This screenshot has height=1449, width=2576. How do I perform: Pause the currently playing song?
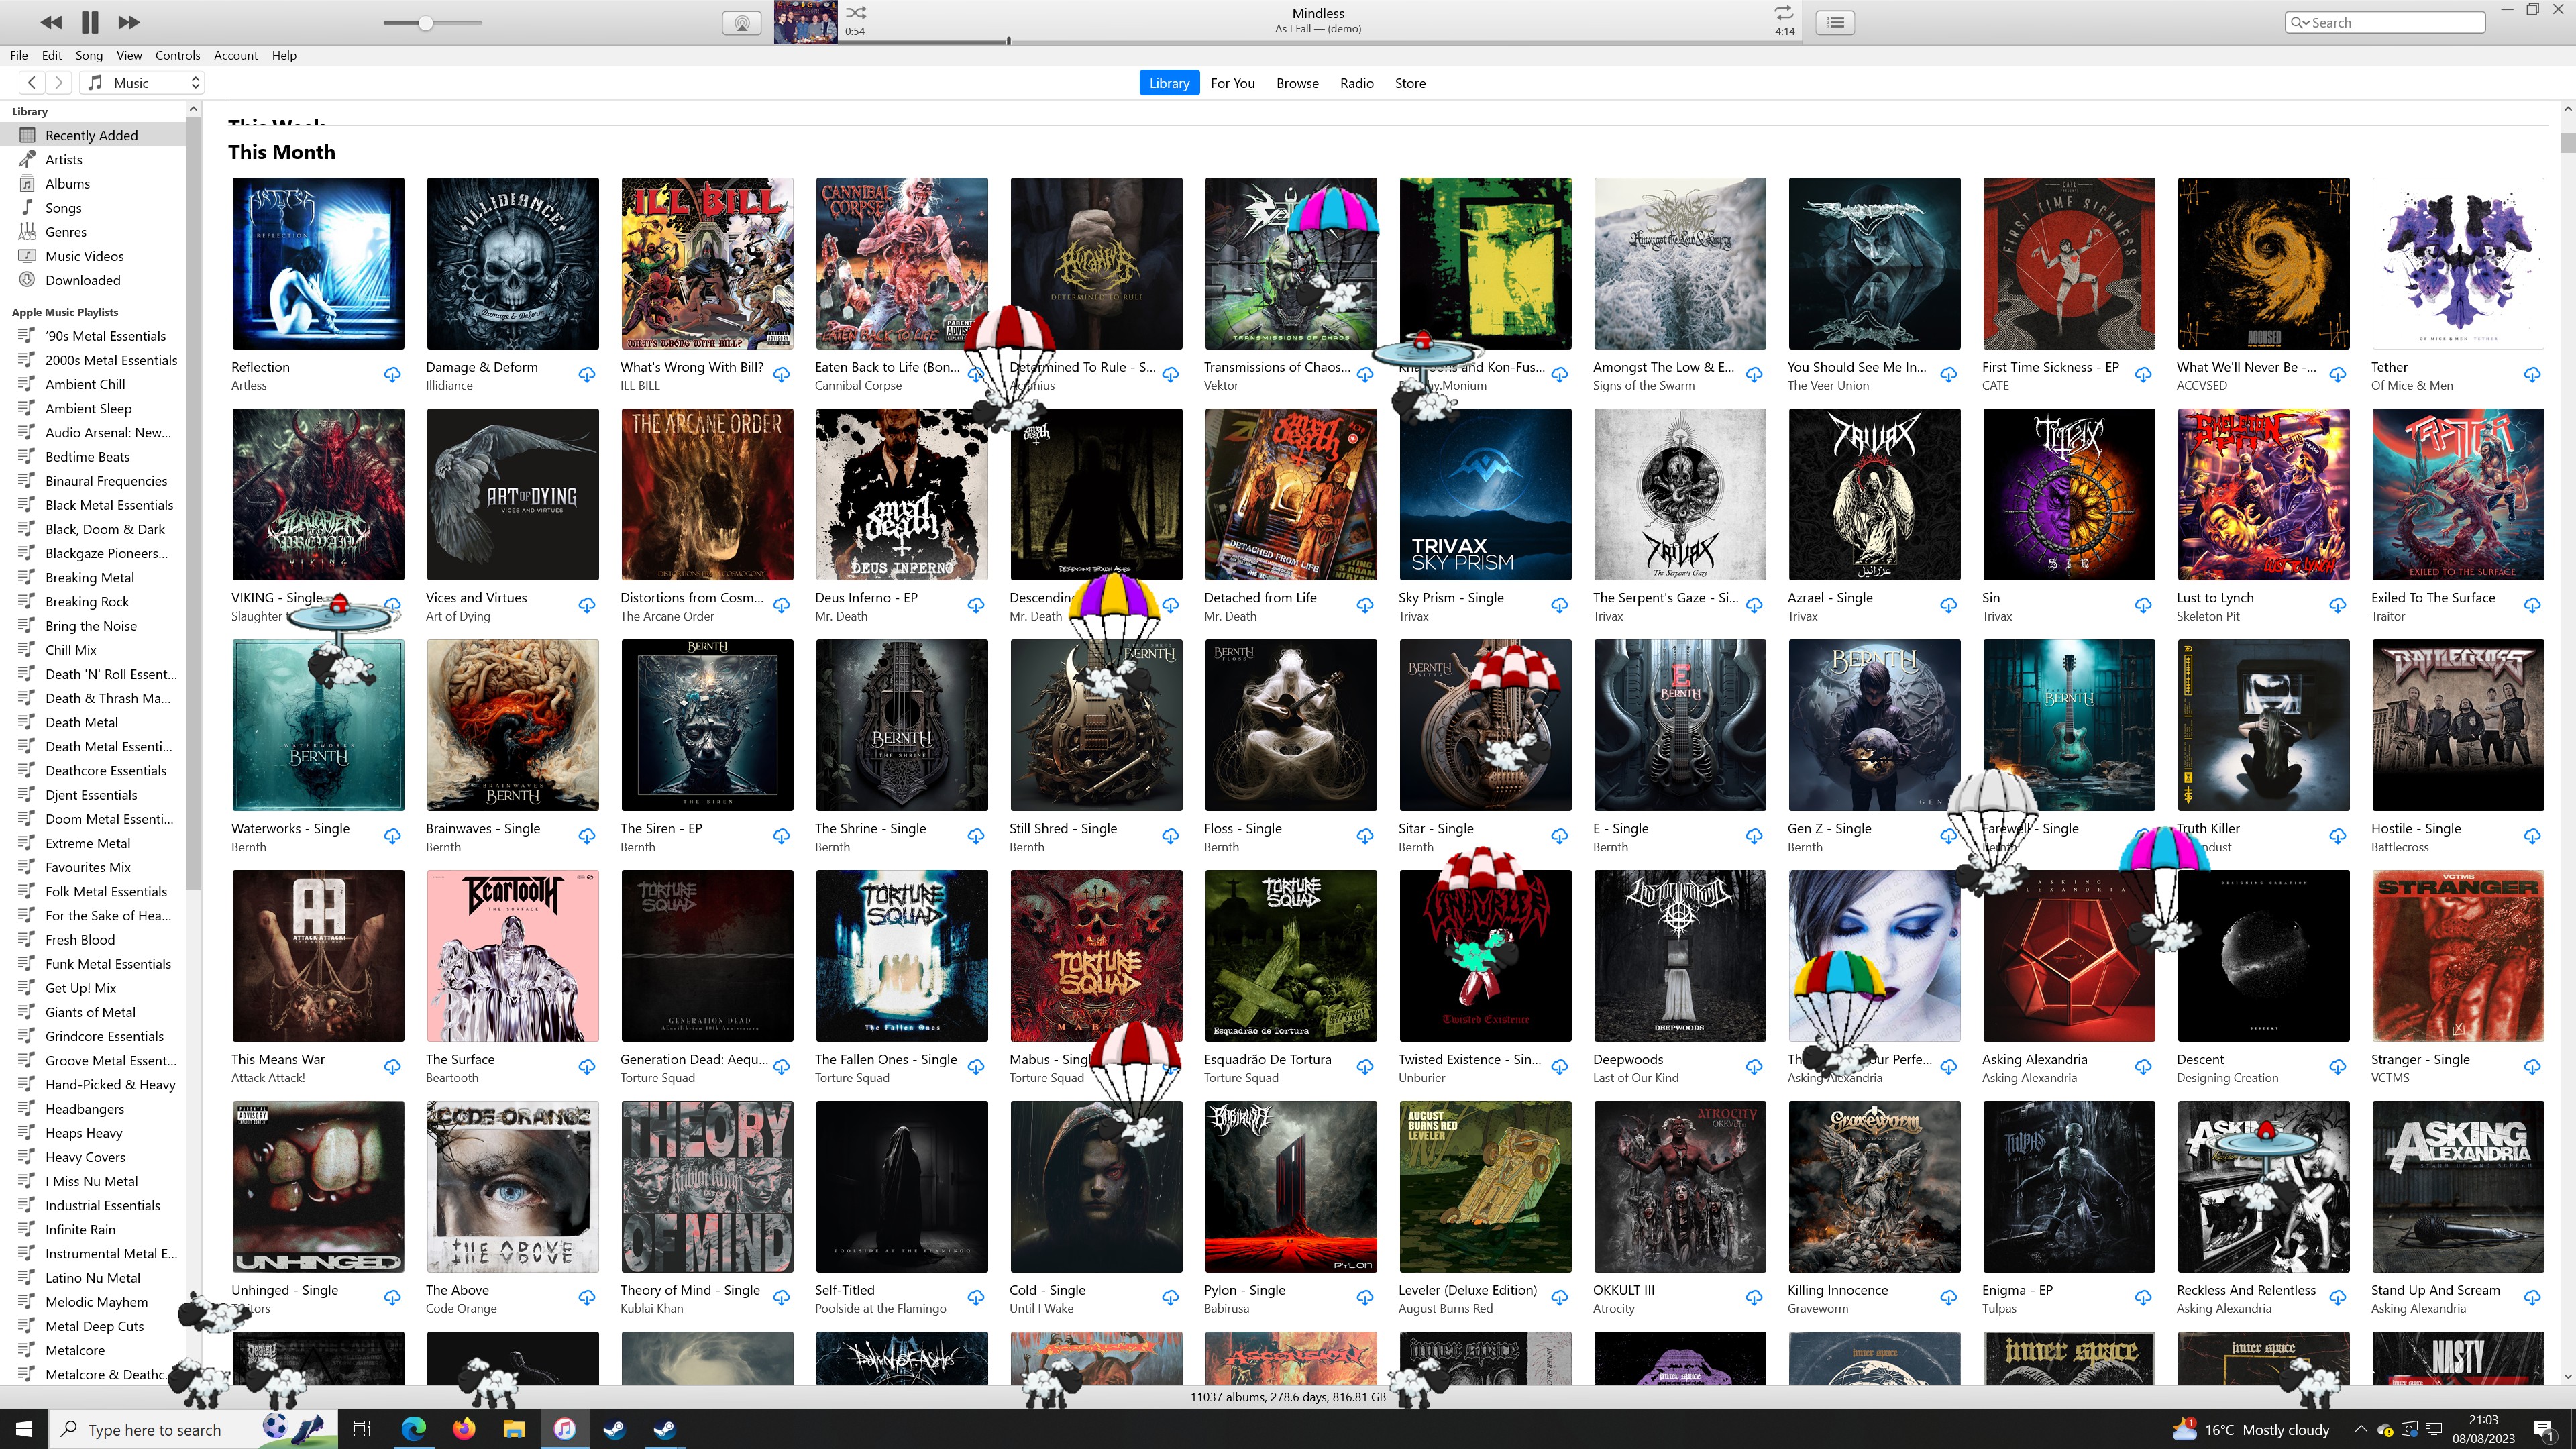[90, 22]
